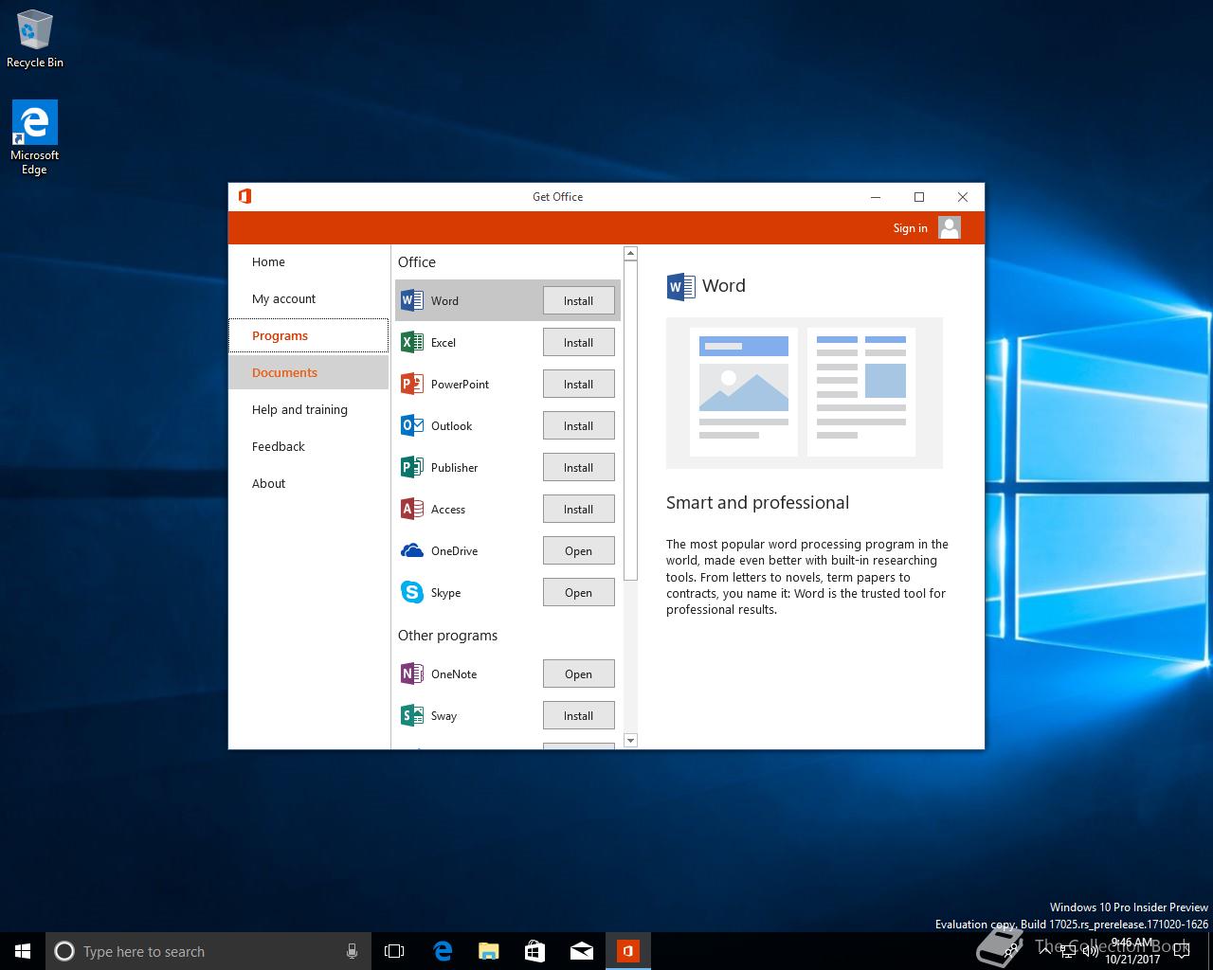Click the 'Publisher' label in programs list

pyautogui.click(x=454, y=467)
